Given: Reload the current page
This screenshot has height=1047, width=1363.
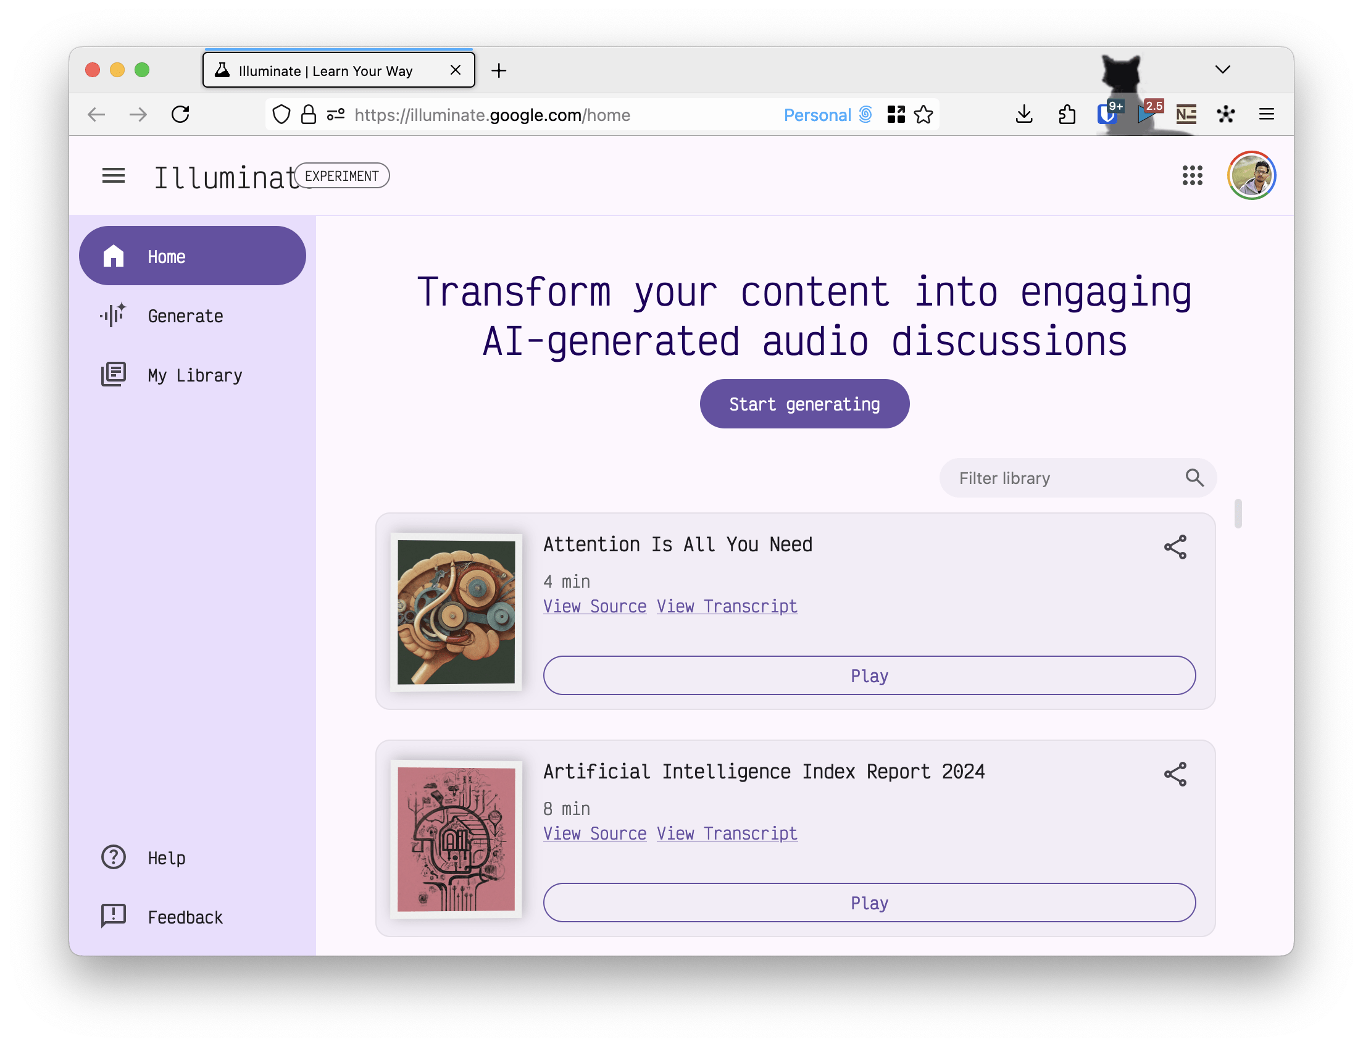Looking at the screenshot, I should pos(181,115).
